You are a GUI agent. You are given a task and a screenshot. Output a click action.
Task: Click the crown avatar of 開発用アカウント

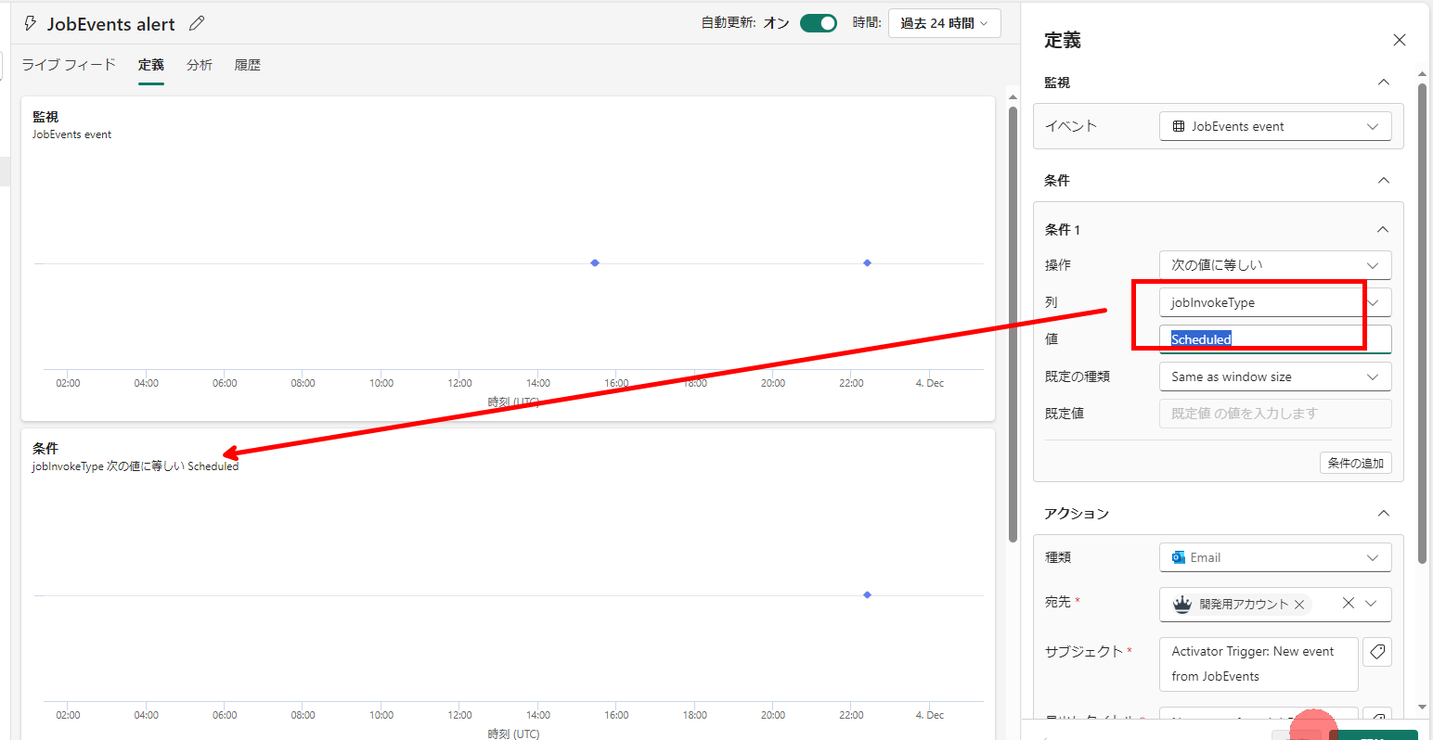[x=1181, y=605]
